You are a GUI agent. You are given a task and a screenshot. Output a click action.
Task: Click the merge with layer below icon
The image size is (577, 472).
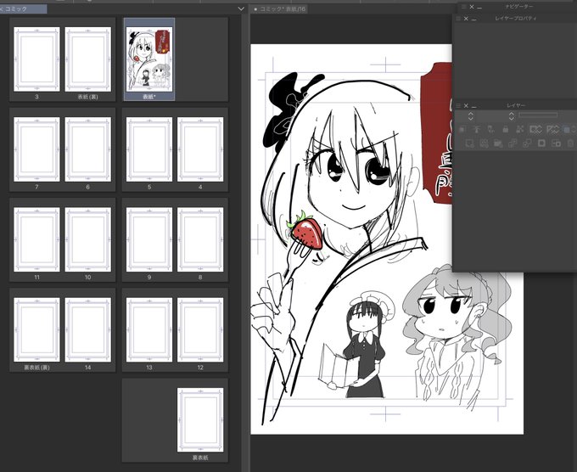coord(527,143)
